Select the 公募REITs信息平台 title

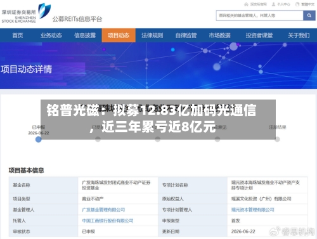77,19
